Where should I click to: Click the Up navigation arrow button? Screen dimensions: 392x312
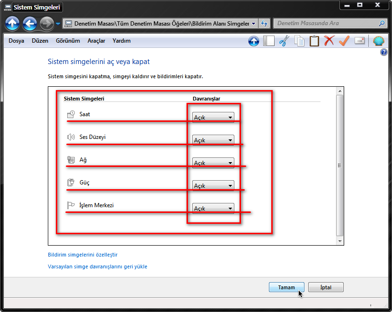(12, 24)
